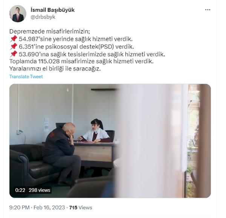Viewport: 226px width, 218px height.
Task: Click the 'Depremzede misafirlerimizin;' text line
Action: point(50,31)
